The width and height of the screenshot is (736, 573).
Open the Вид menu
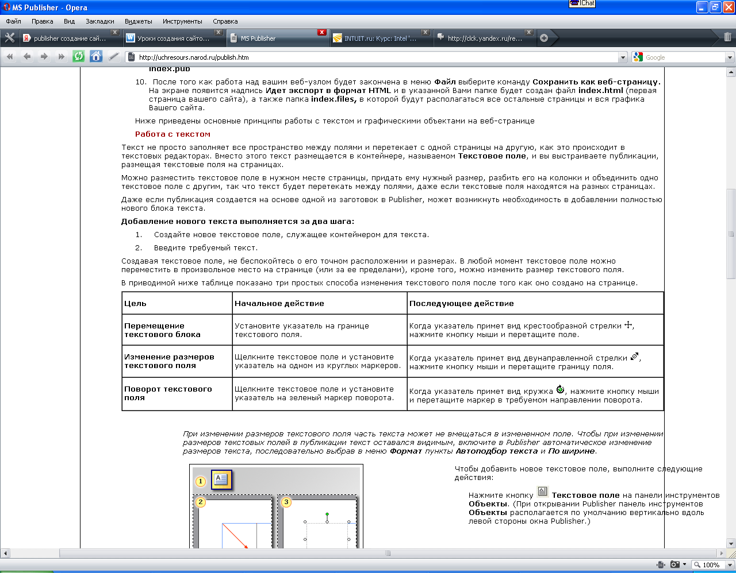[69, 21]
